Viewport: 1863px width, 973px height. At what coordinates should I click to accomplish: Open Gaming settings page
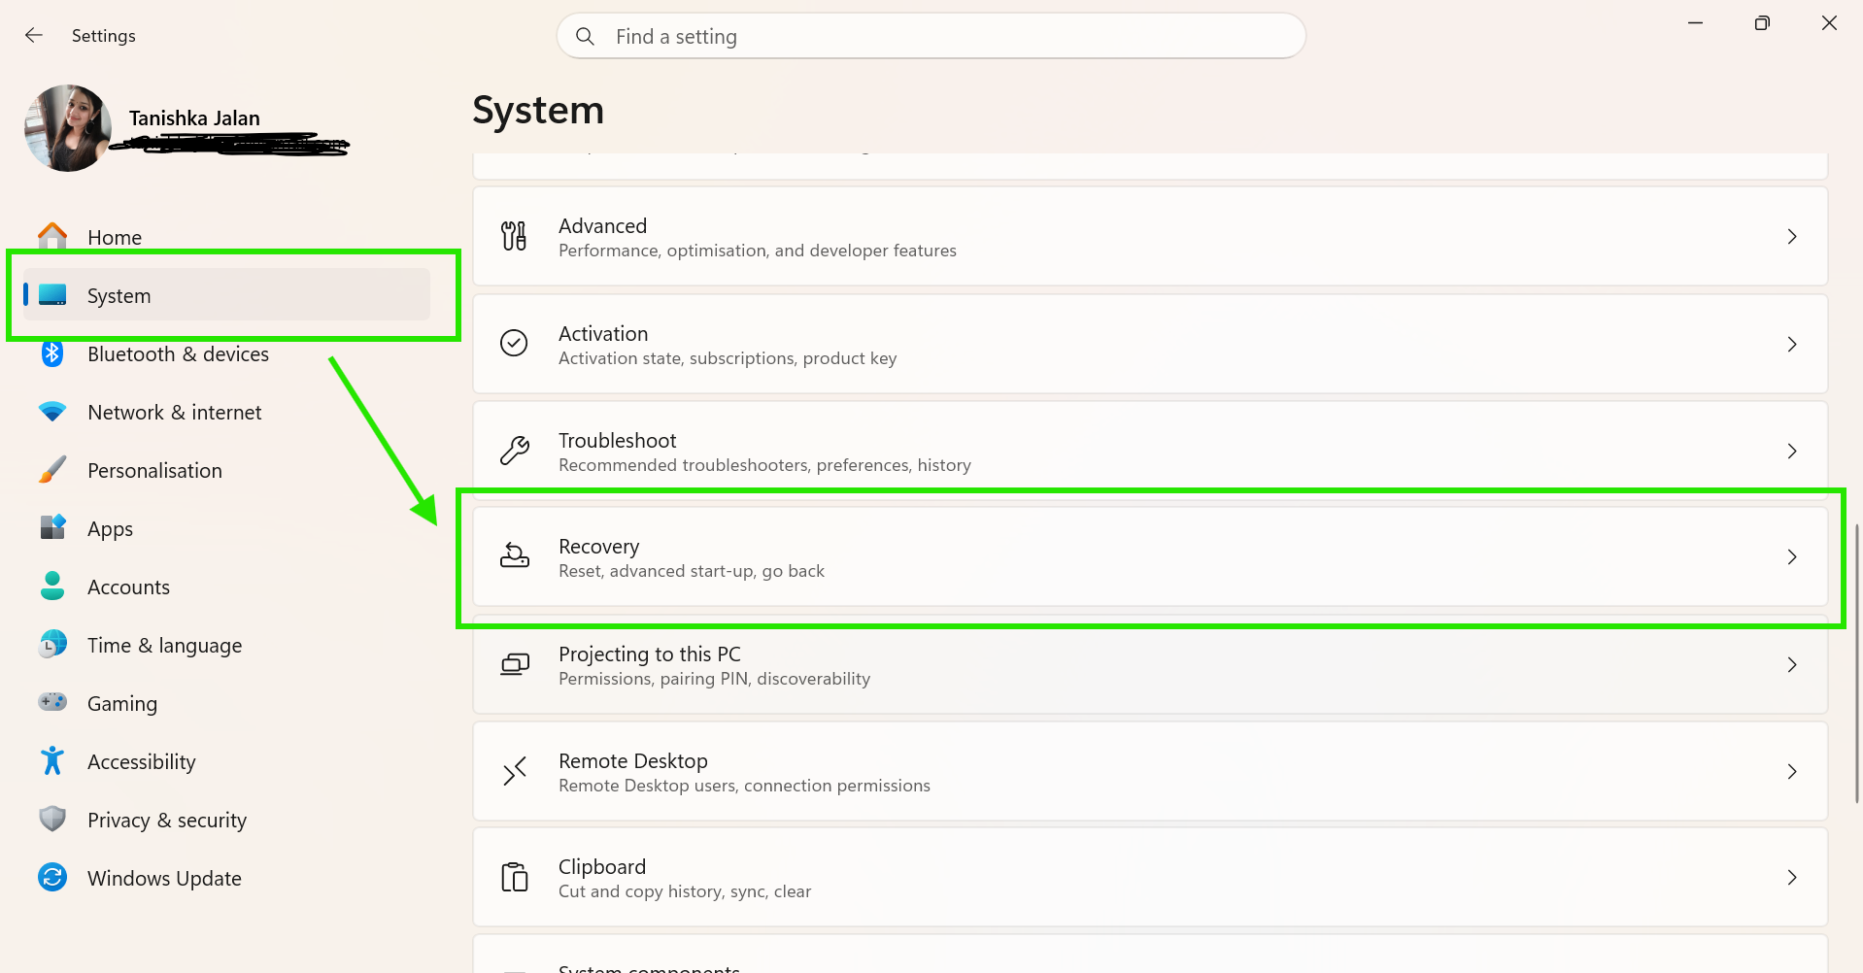point(226,703)
